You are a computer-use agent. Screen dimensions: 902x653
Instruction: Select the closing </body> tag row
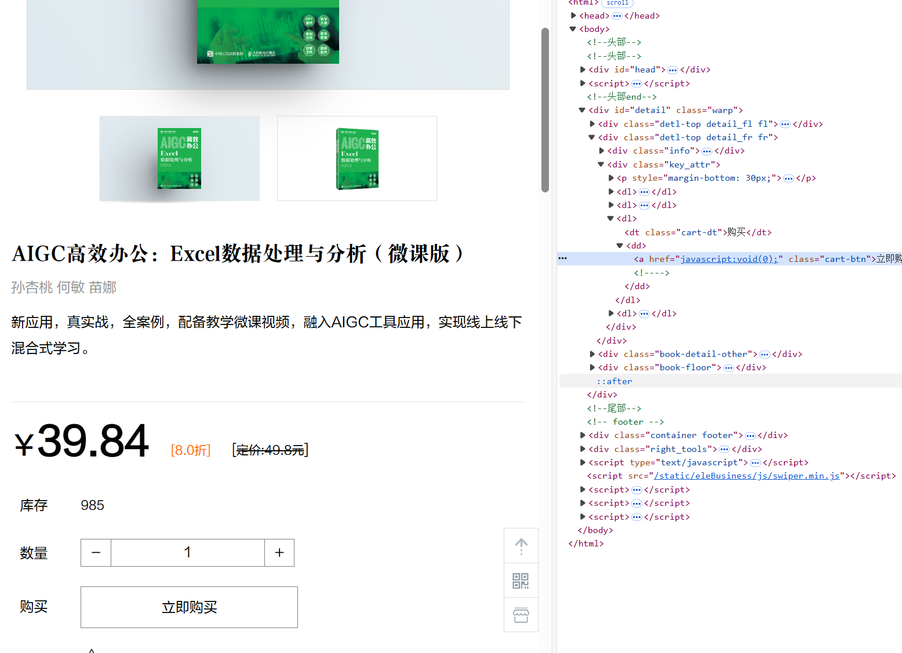pos(595,530)
